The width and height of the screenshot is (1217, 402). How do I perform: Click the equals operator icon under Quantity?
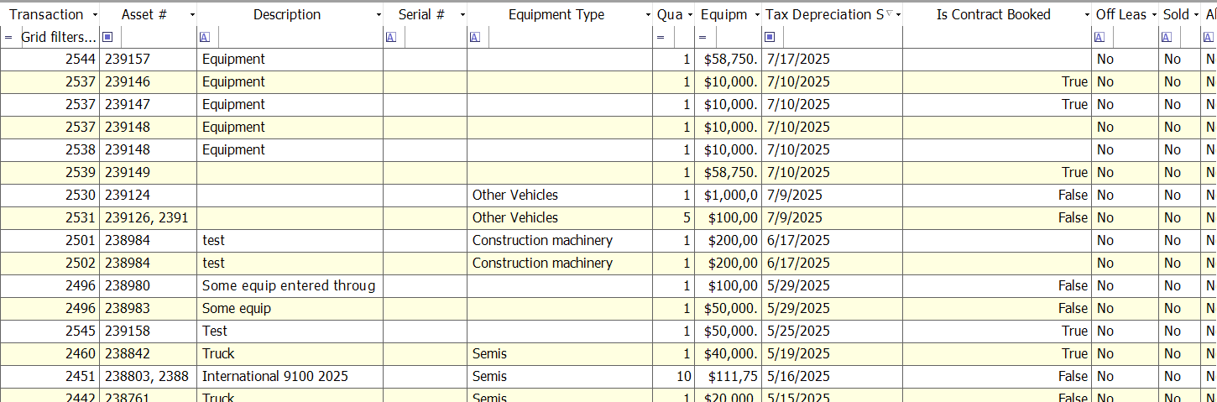(661, 37)
